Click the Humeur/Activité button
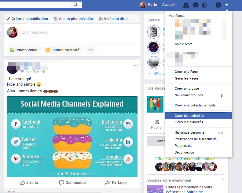The height and width of the screenshot is (193, 242). click(62, 50)
